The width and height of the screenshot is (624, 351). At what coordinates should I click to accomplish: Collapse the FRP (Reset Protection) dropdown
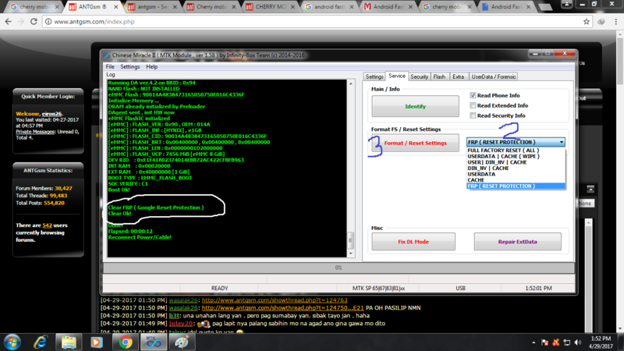point(561,143)
